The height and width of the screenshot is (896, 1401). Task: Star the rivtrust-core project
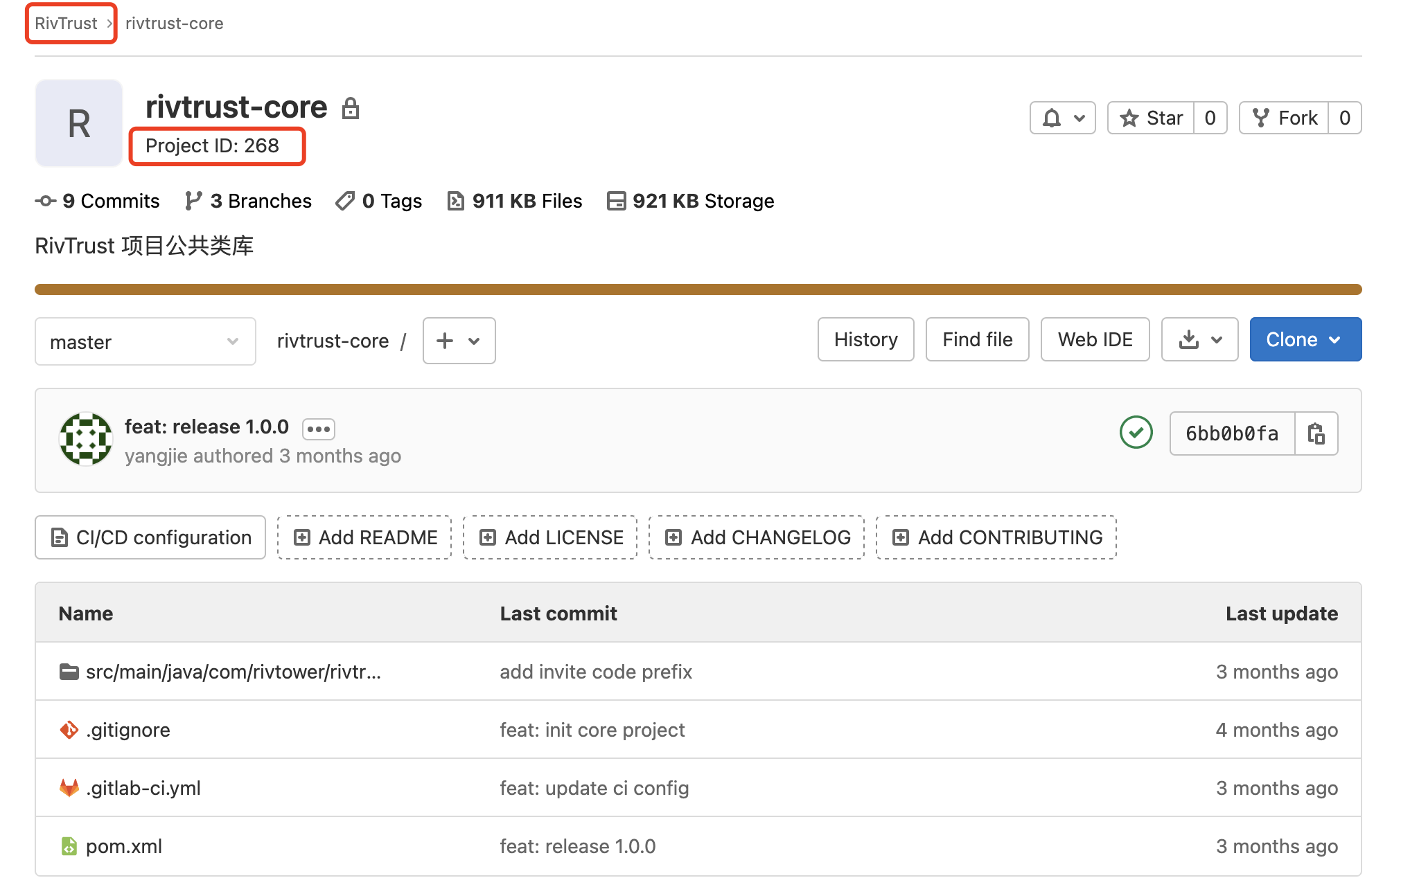(x=1152, y=118)
